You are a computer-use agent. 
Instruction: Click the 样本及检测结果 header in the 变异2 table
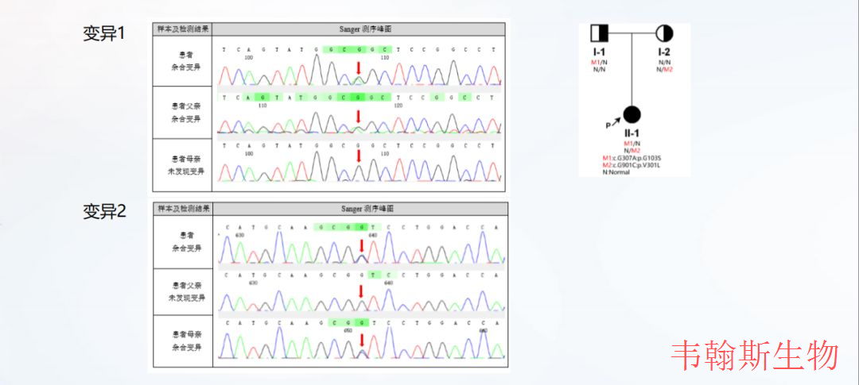coord(182,209)
